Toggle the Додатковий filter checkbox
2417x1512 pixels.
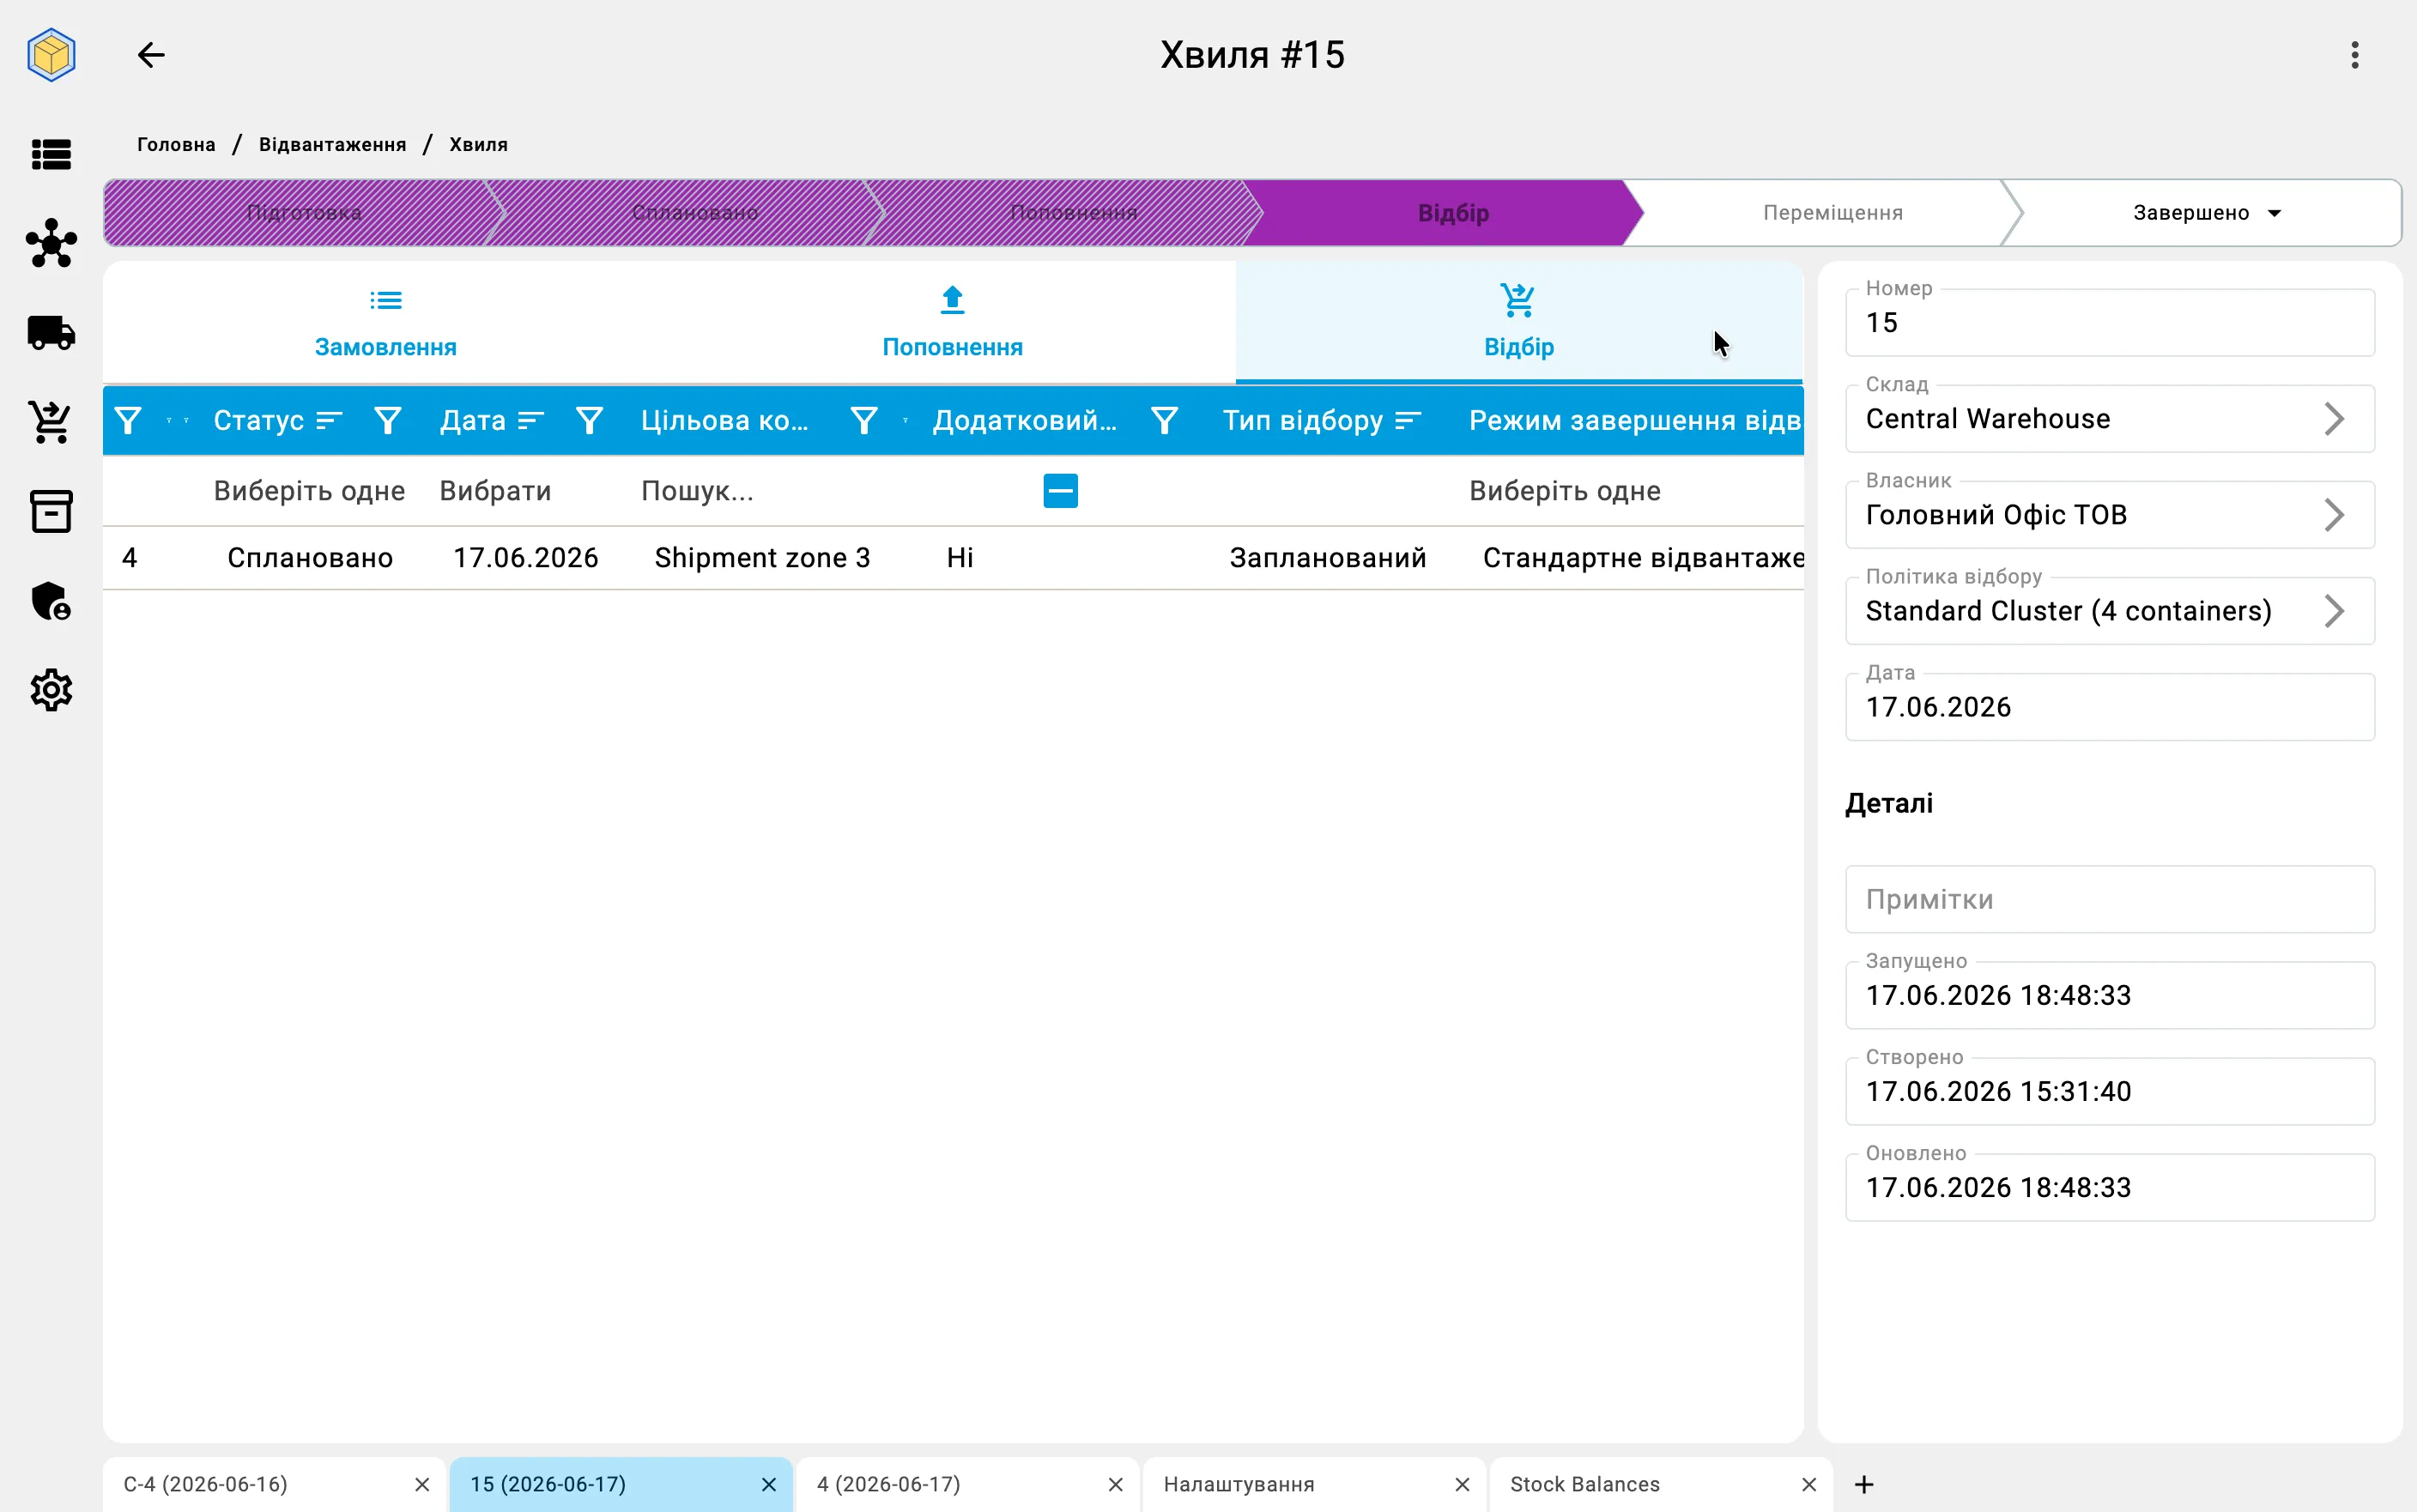point(1060,491)
